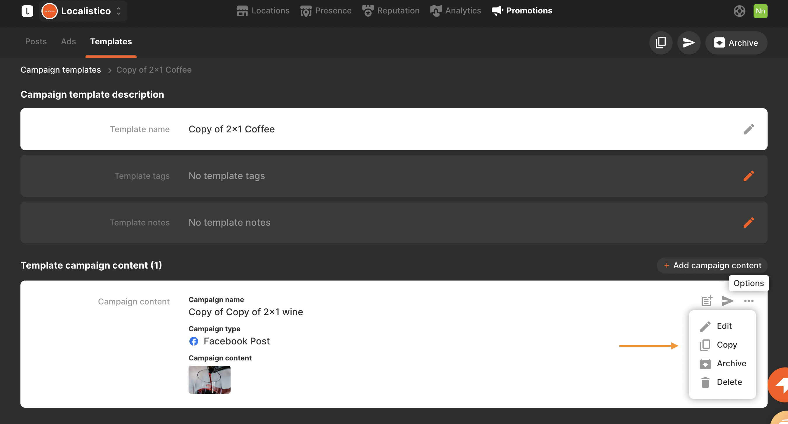Click the Copy of 2×1 Coffee name value
The width and height of the screenshot is (788, 424).
pyautogui.click(x=231, y=129)
